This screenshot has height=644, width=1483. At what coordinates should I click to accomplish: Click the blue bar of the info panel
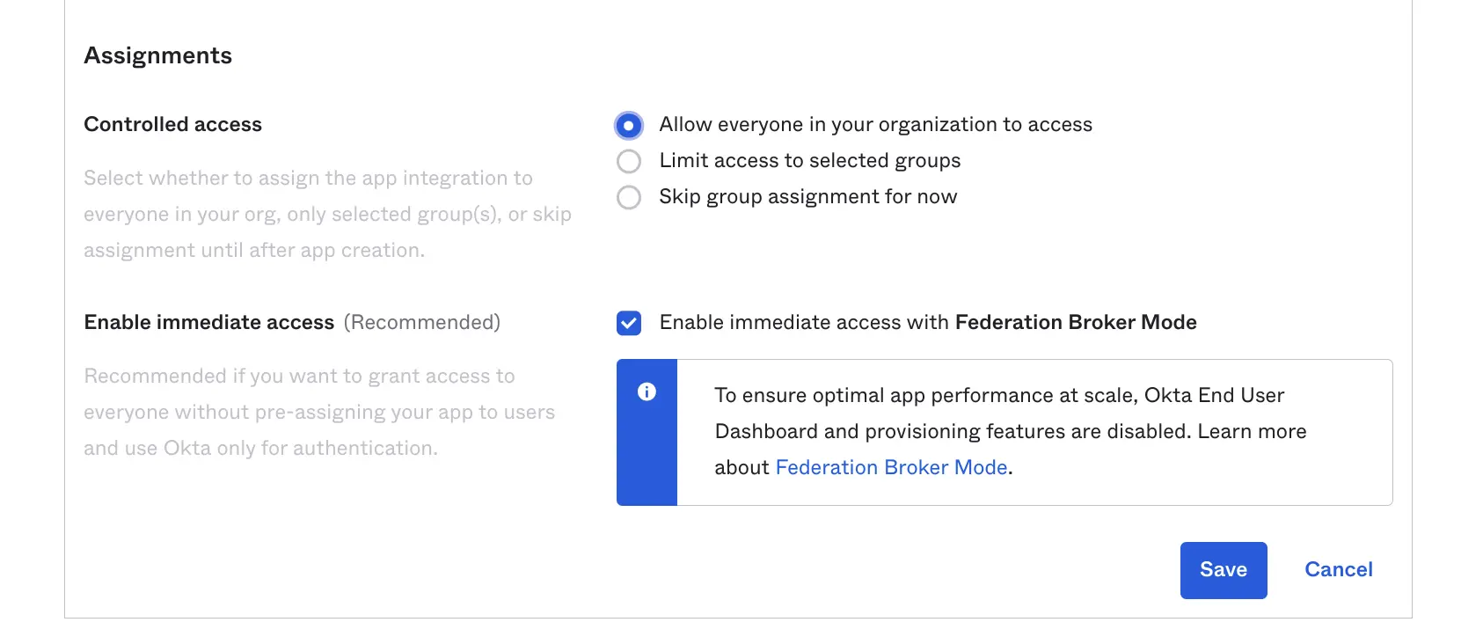click(x=647, y=440)
